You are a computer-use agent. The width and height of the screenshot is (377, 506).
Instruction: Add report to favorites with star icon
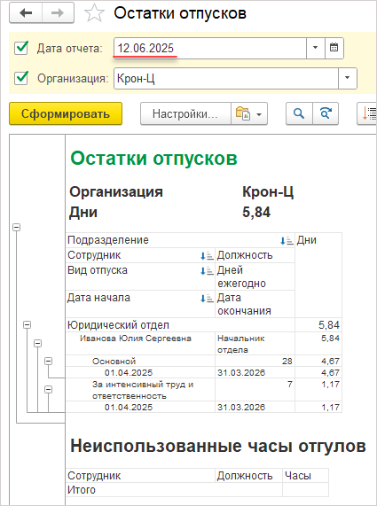pyautogui.click(x=94, y=13)
